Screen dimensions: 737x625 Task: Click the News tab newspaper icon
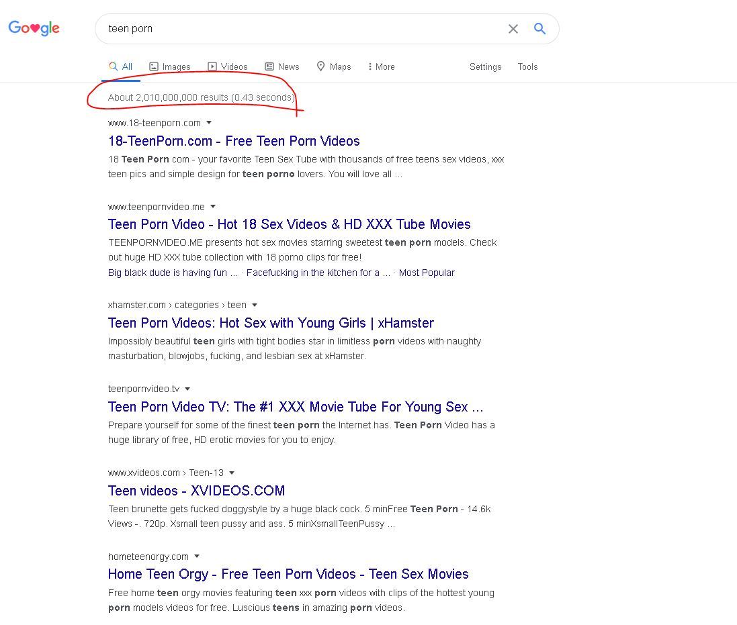tap(269, 66)
